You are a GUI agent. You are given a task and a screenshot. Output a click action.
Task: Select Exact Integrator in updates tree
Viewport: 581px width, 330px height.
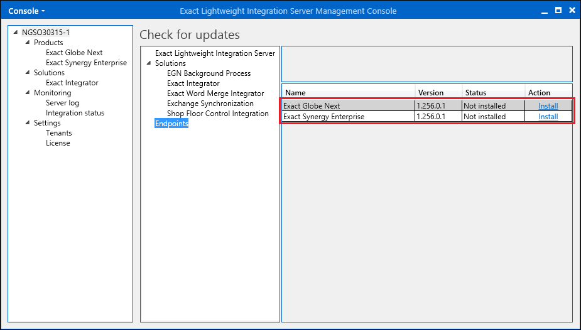[193, 83]
